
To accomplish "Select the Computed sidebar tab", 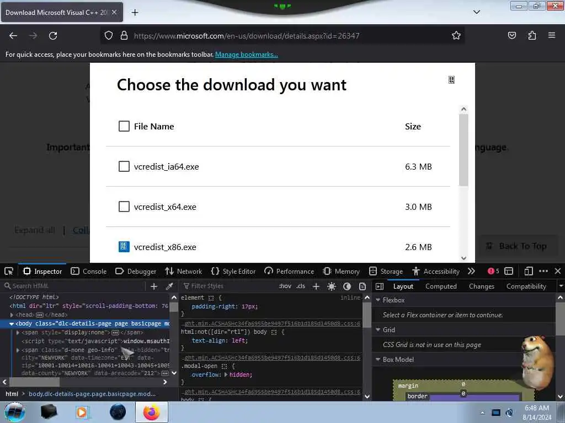I will coord(441,286).
